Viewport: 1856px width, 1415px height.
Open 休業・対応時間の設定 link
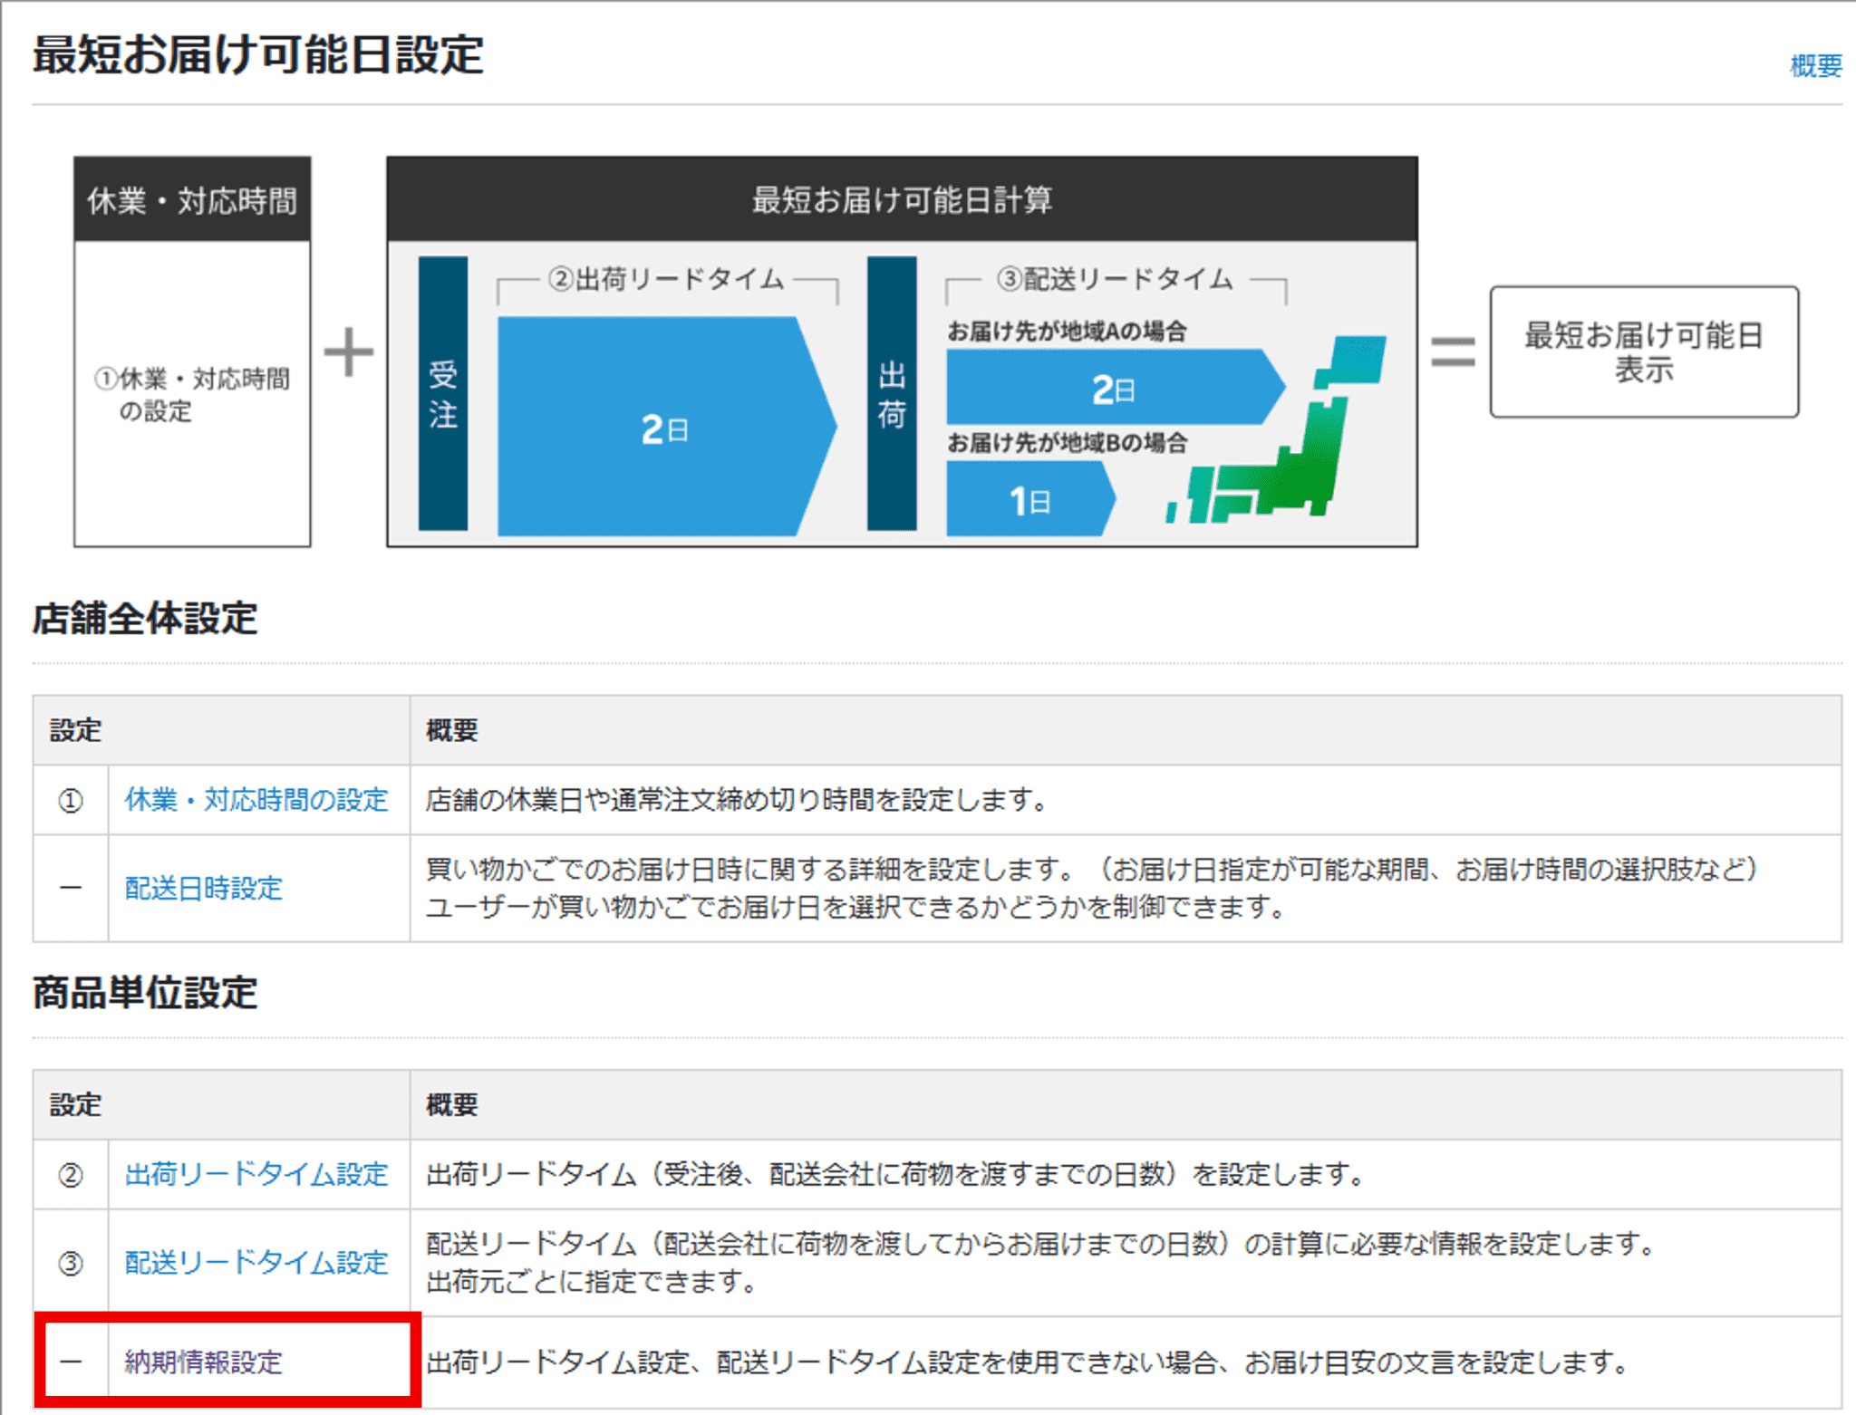pos(256,800)
